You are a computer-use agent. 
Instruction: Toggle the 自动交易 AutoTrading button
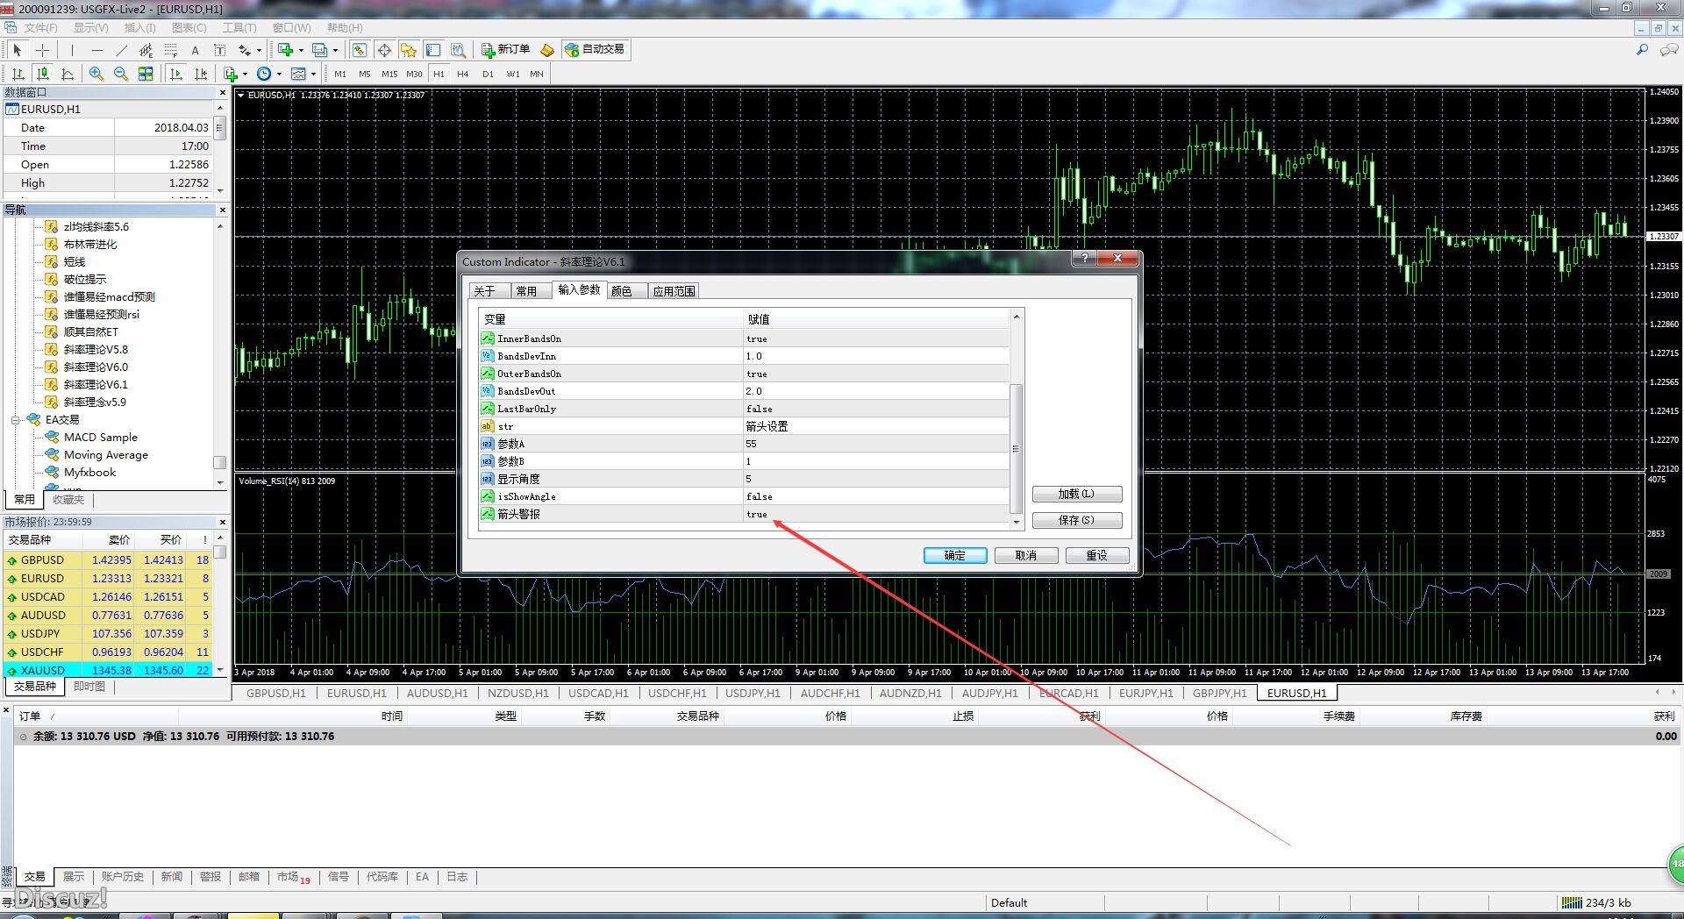pyautogui.click(x=596, y=50)
